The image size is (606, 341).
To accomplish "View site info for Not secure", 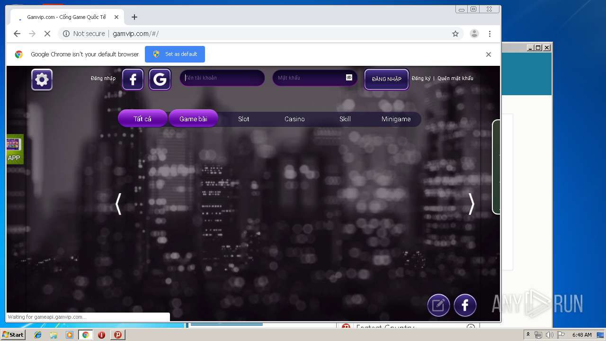I will click(x=84, y=34).
